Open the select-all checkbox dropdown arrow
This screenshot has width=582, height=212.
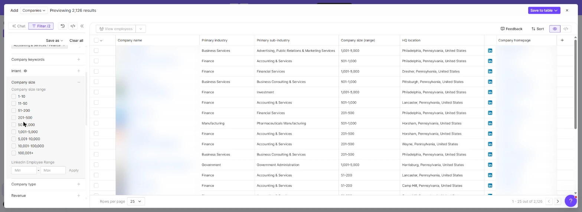[x=101, y=40]
